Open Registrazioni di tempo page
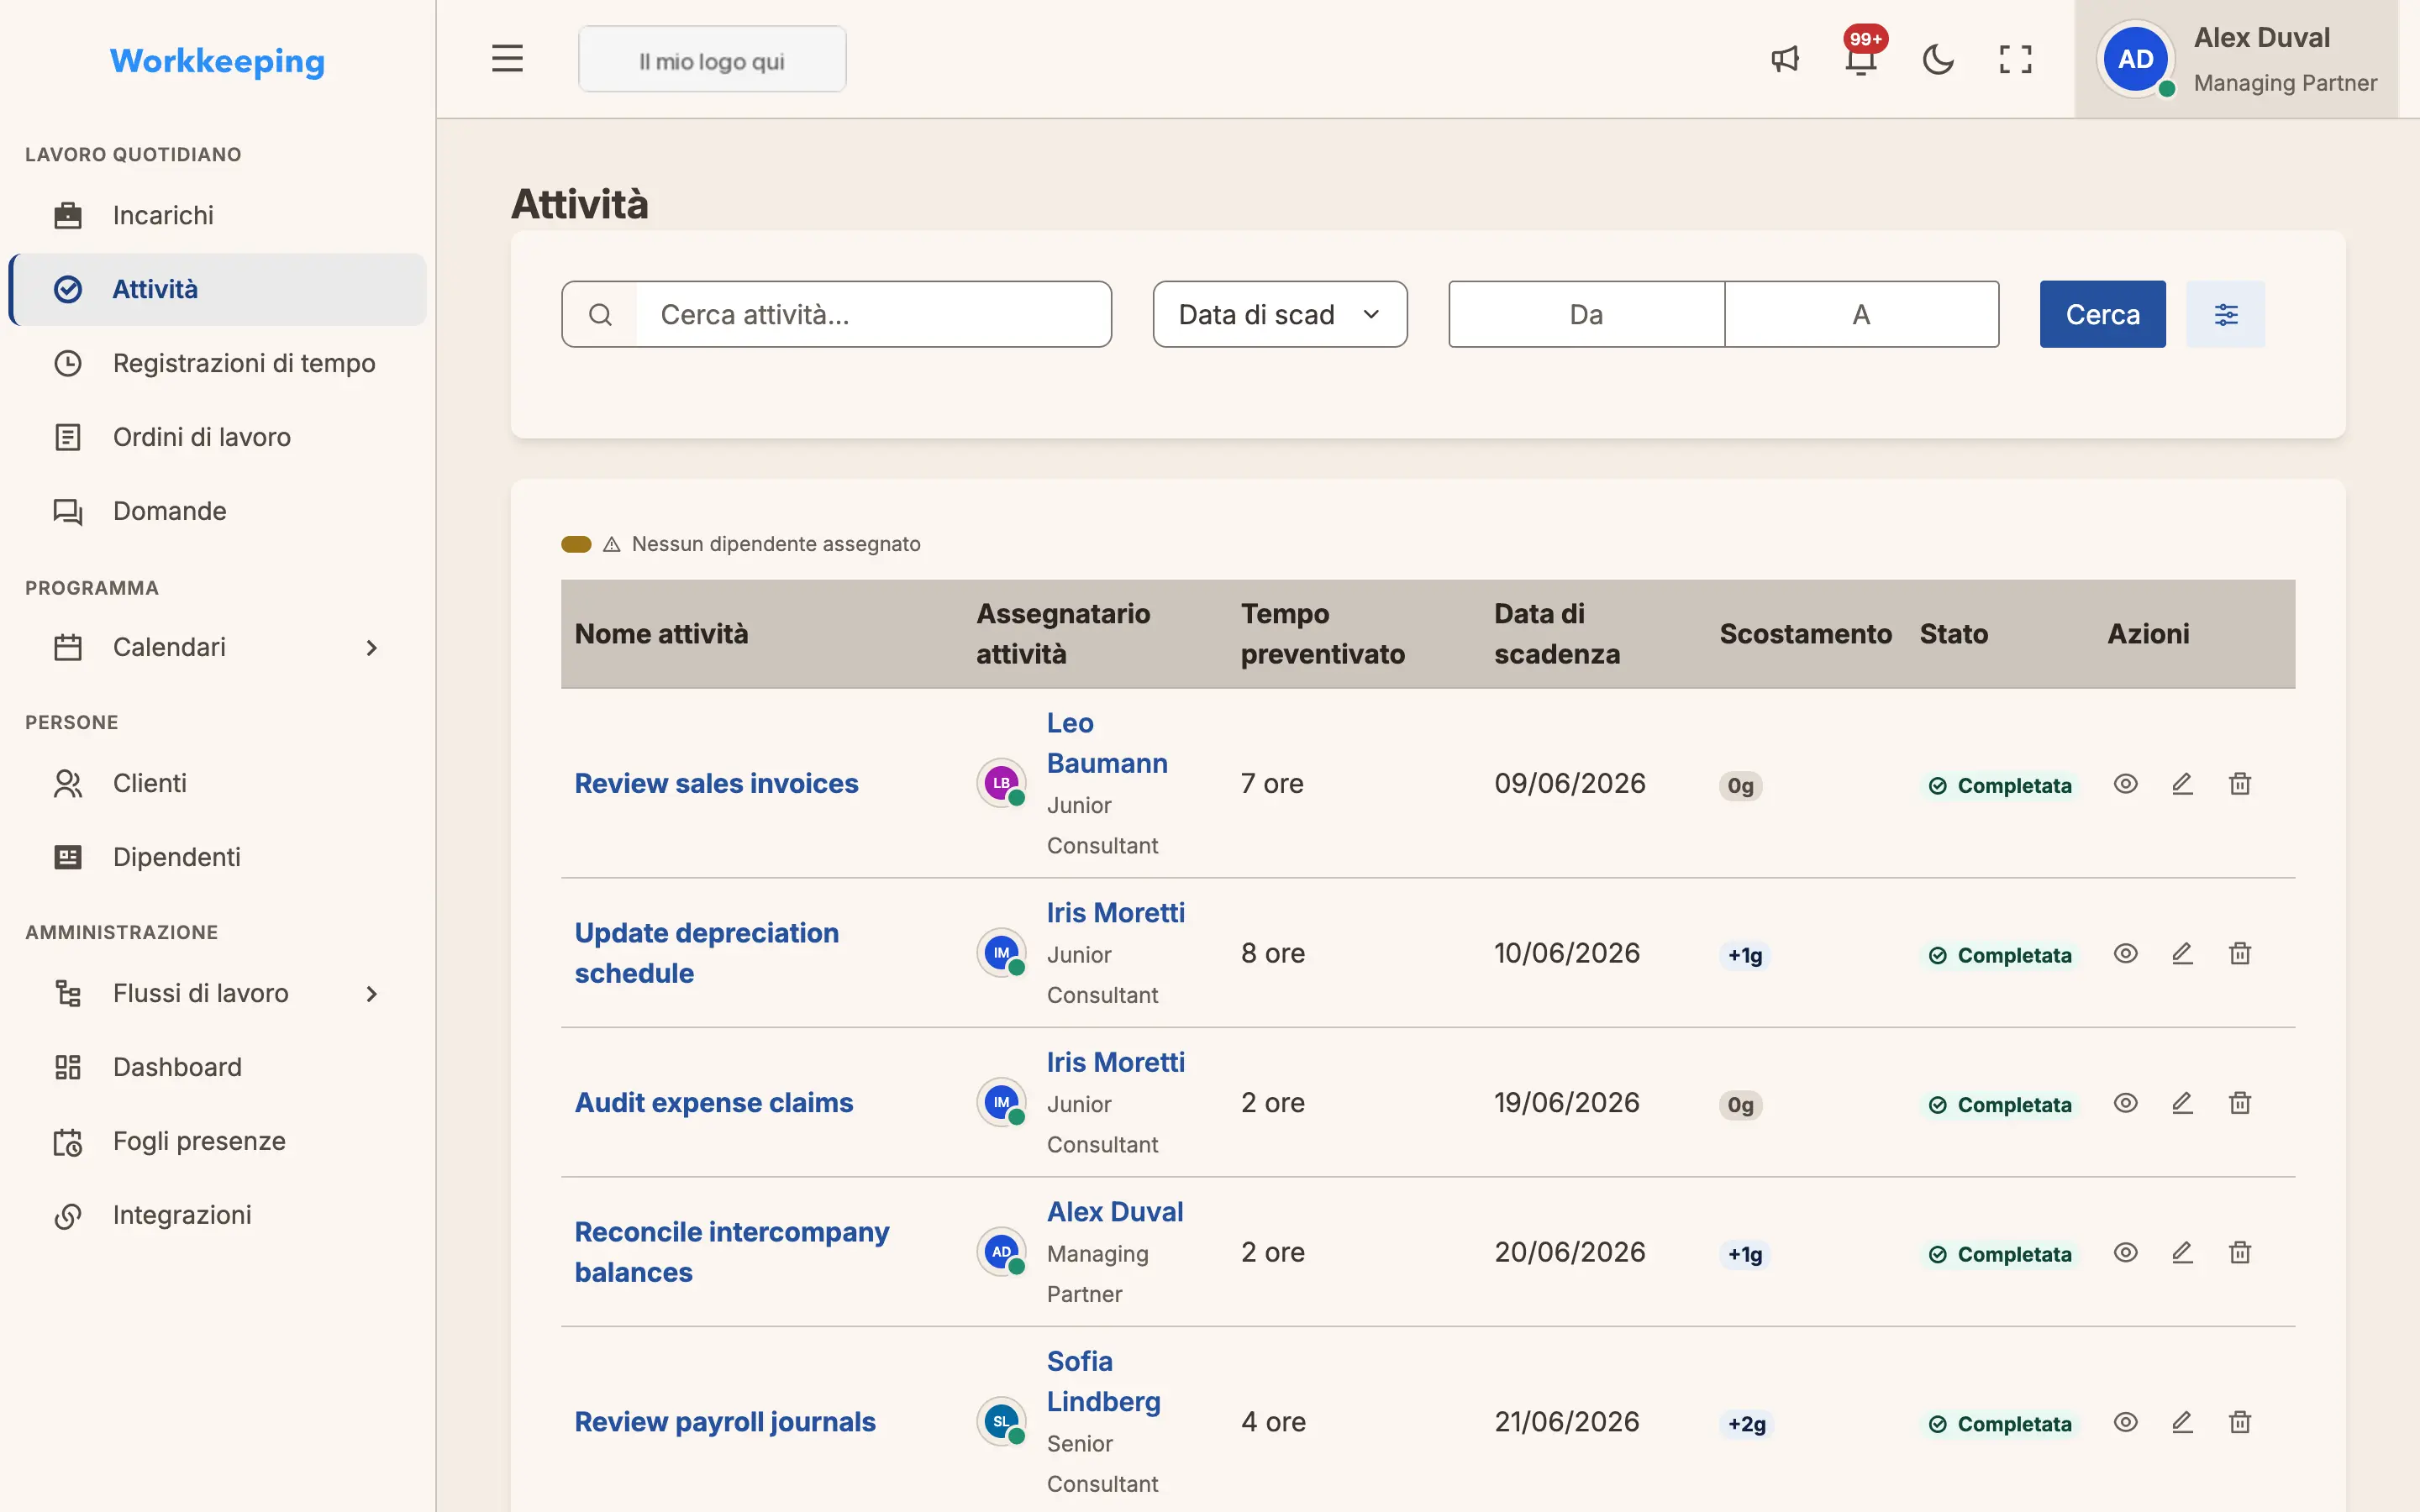The image size is (2420, 1512). pos(218,363)
